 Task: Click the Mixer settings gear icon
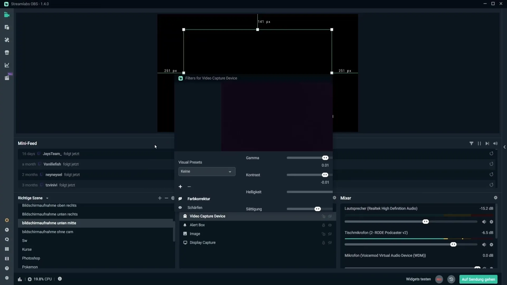[495, 198]
